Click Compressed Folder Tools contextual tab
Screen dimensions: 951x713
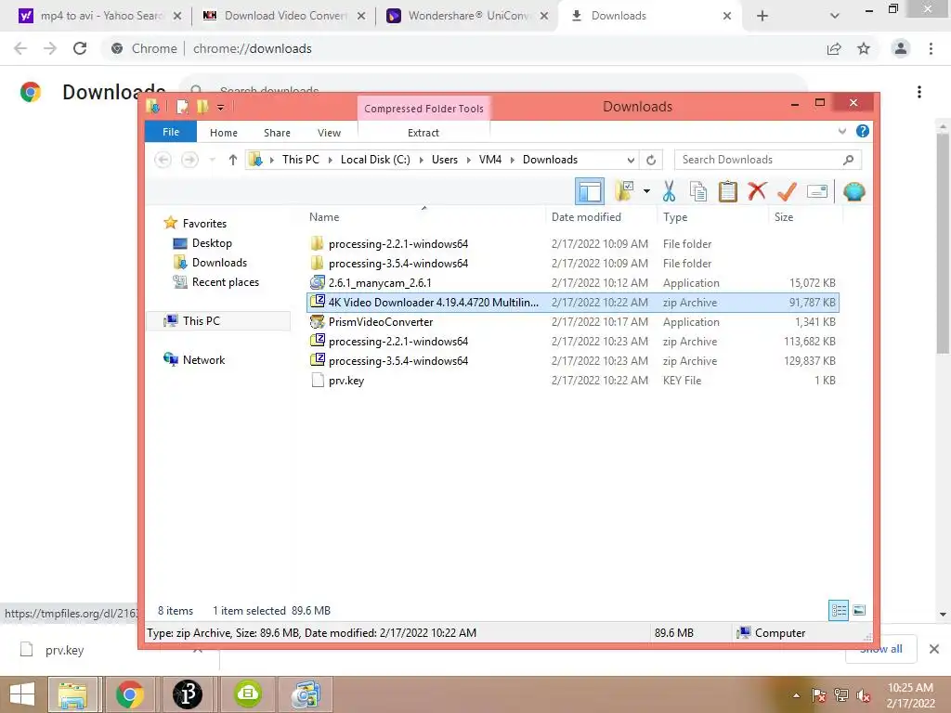[x=423, y=109]
